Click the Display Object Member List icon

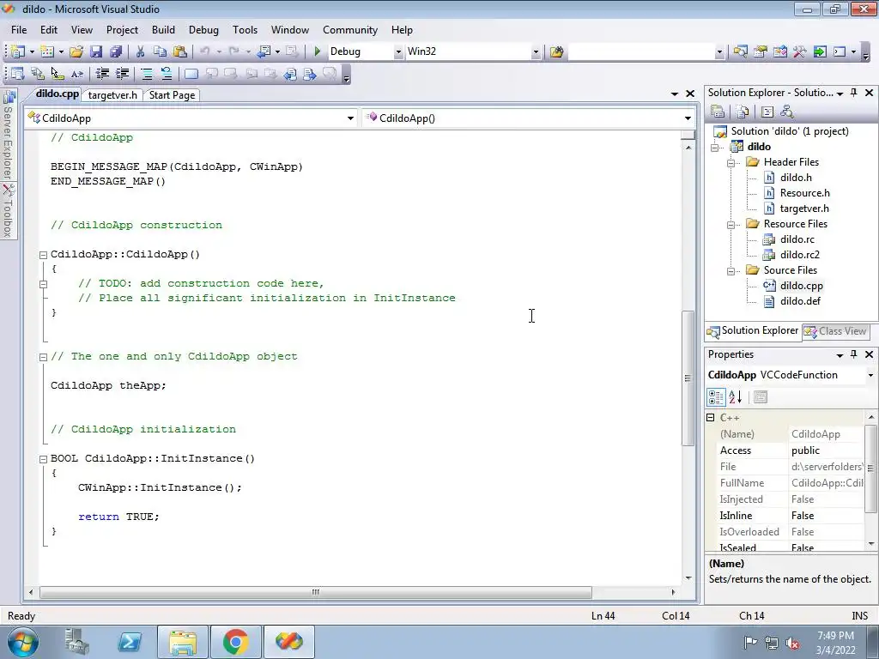[x=17, y=74]
